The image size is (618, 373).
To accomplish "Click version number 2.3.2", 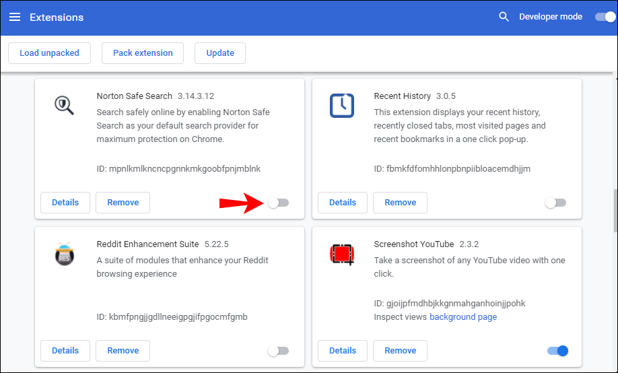I will (469, 244).
